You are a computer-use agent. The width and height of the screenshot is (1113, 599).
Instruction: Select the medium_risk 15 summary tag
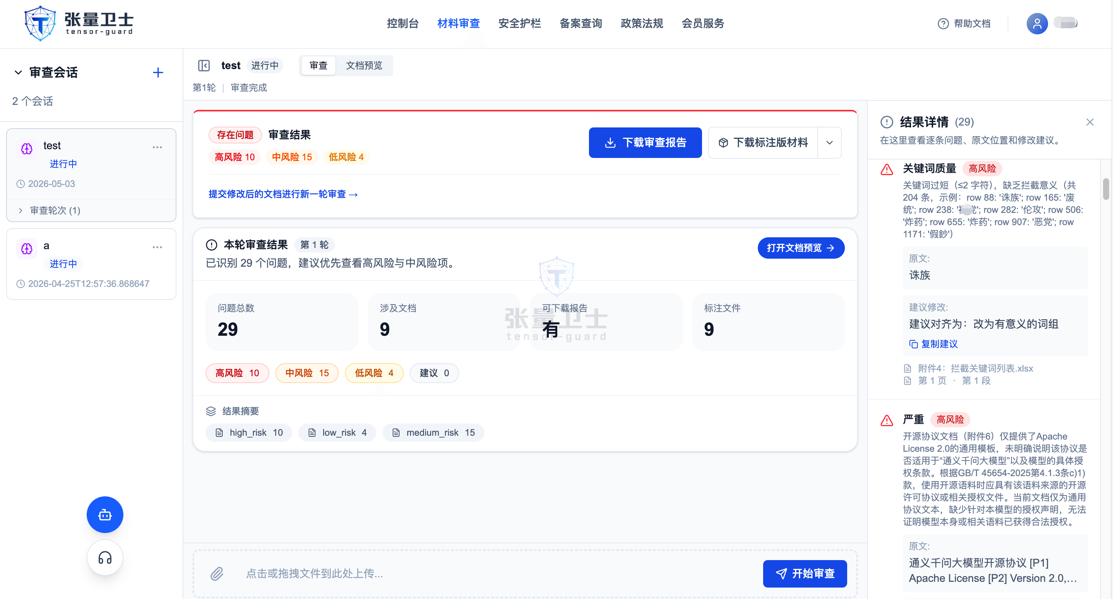[x=433, y=432]
